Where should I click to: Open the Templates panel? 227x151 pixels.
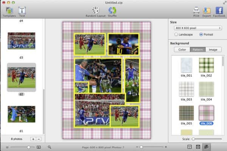coord(9,11)
